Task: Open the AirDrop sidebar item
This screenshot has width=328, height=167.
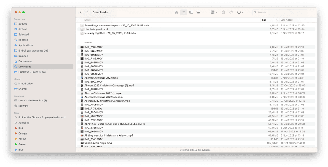Action: 23,29
